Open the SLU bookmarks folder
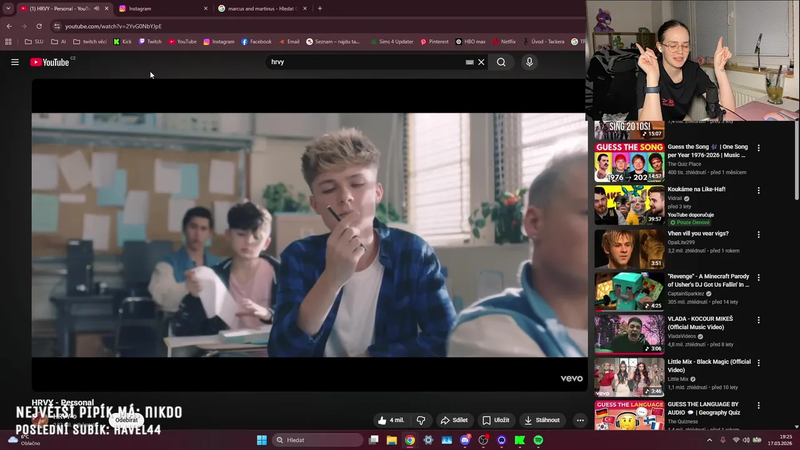Viewport: 800px width, 450px height. click(x=34, y=42)
